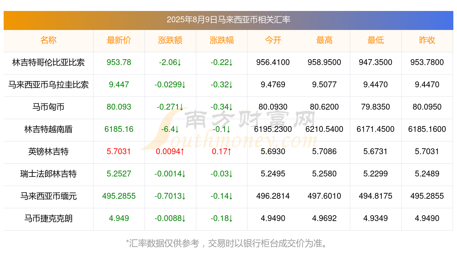Click the change amount -0.0014↓
This screenshot has height=255, width=457.
(x=170, y=174)
